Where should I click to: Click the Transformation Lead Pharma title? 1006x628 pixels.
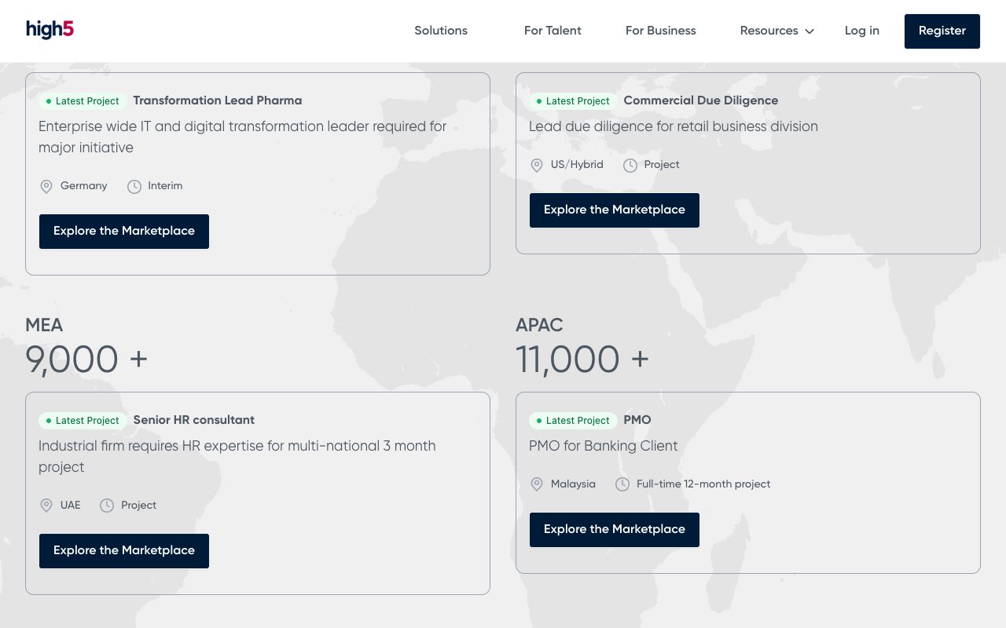pyautogui.click(x=218, y=100)
